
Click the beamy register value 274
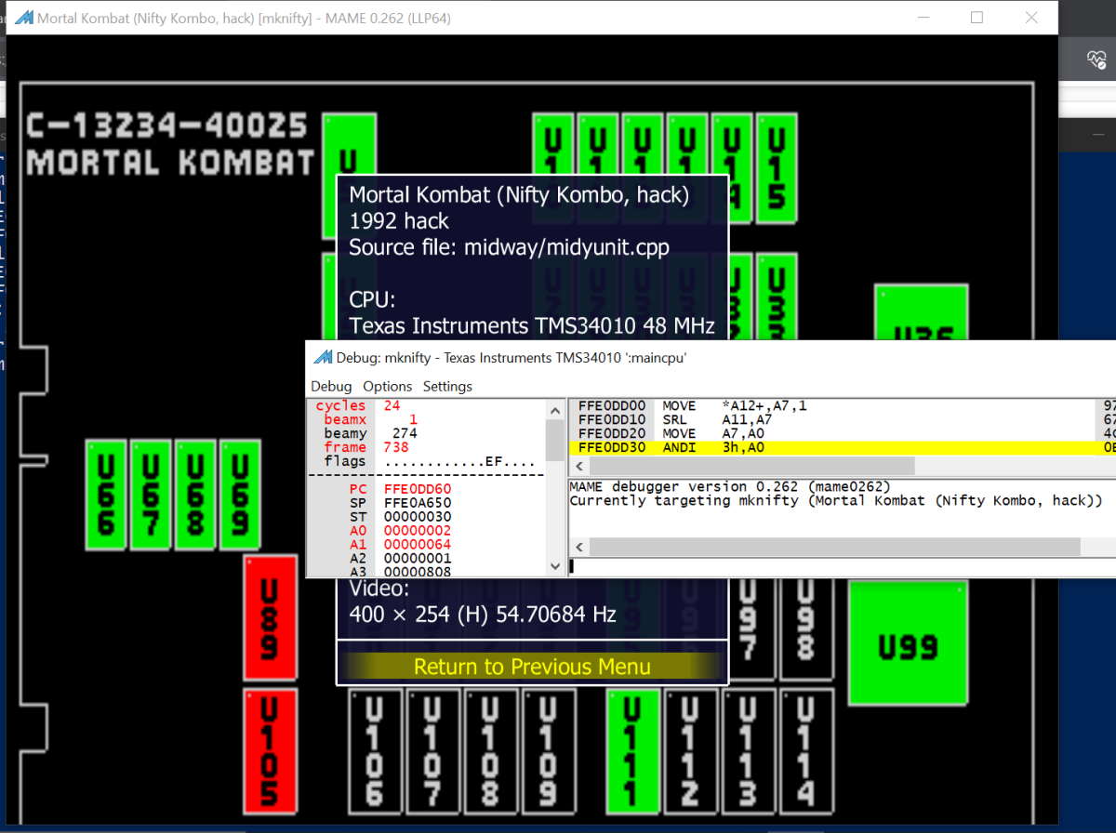tap(405, 434)
